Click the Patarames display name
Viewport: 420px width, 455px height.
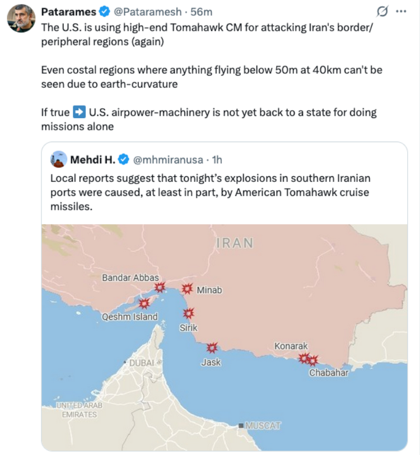(x=68, y=12)
